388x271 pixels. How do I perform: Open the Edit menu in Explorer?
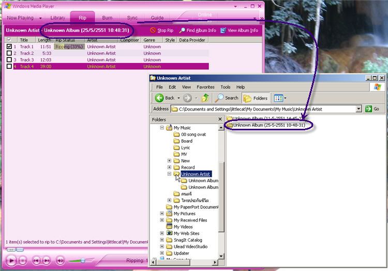(172, 87)
